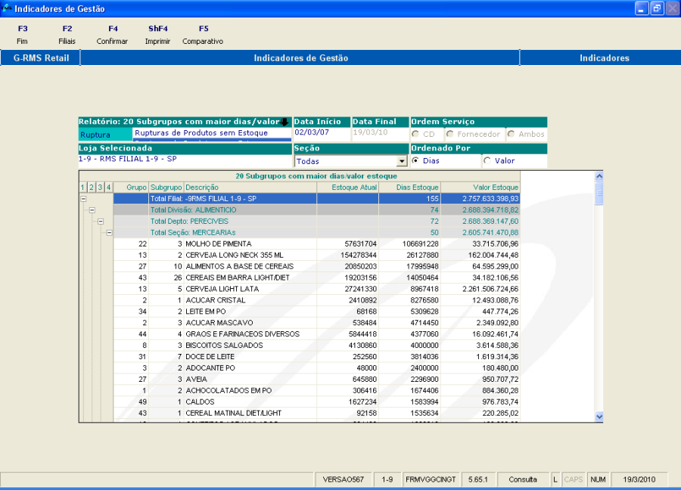Open Filiais with F2 button
Viewport: 681px width, 490px height.
coord(67,35)
